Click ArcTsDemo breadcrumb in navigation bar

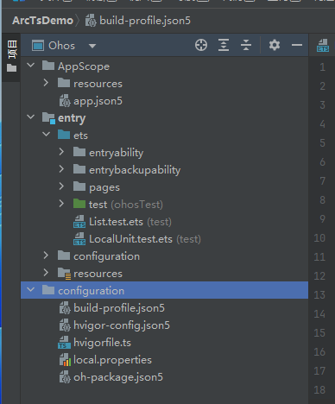point(42,21)
